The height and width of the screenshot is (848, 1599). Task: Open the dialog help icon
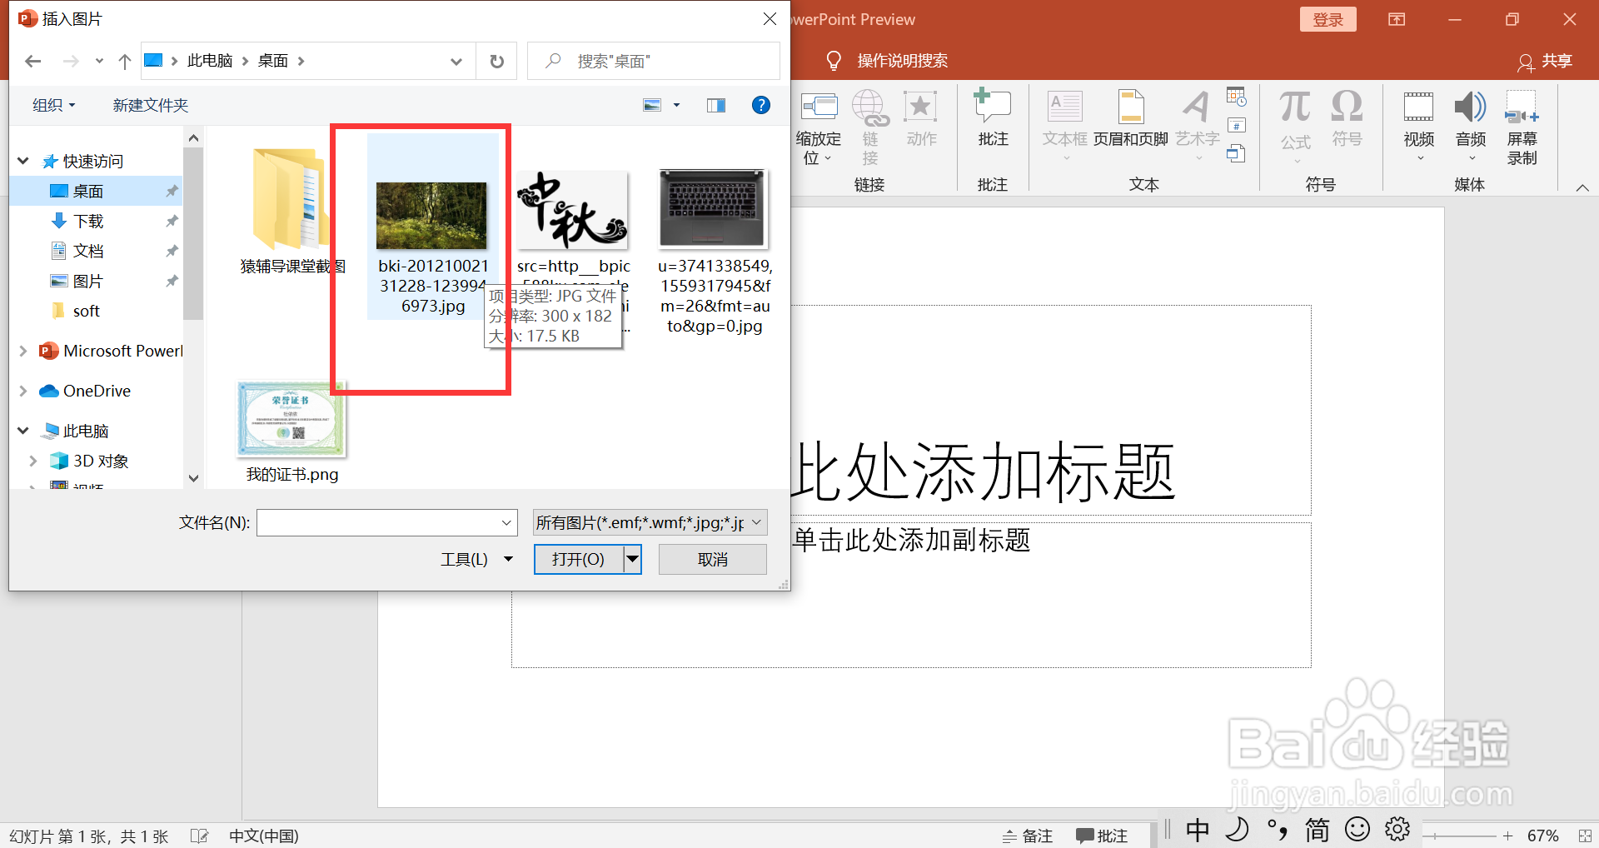point(760,105)
